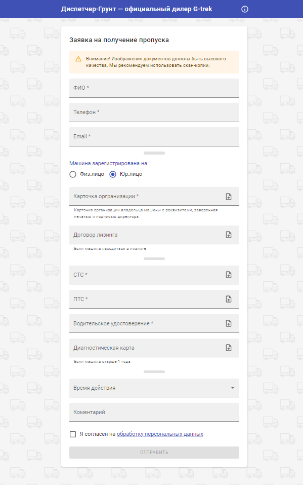Focus the Телефон input field
Viewport: 303px width, 485px height.
tap(154, 113)
